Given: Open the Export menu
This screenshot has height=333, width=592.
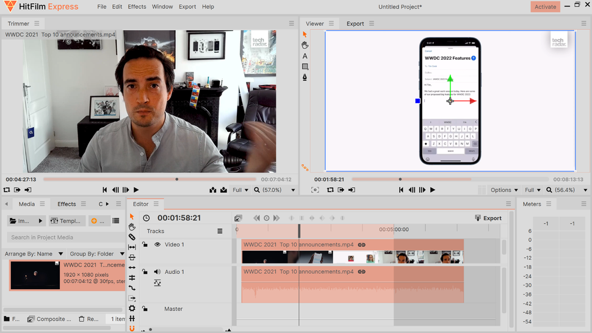Looking at the screenshot, I should [x=187, y=7].
